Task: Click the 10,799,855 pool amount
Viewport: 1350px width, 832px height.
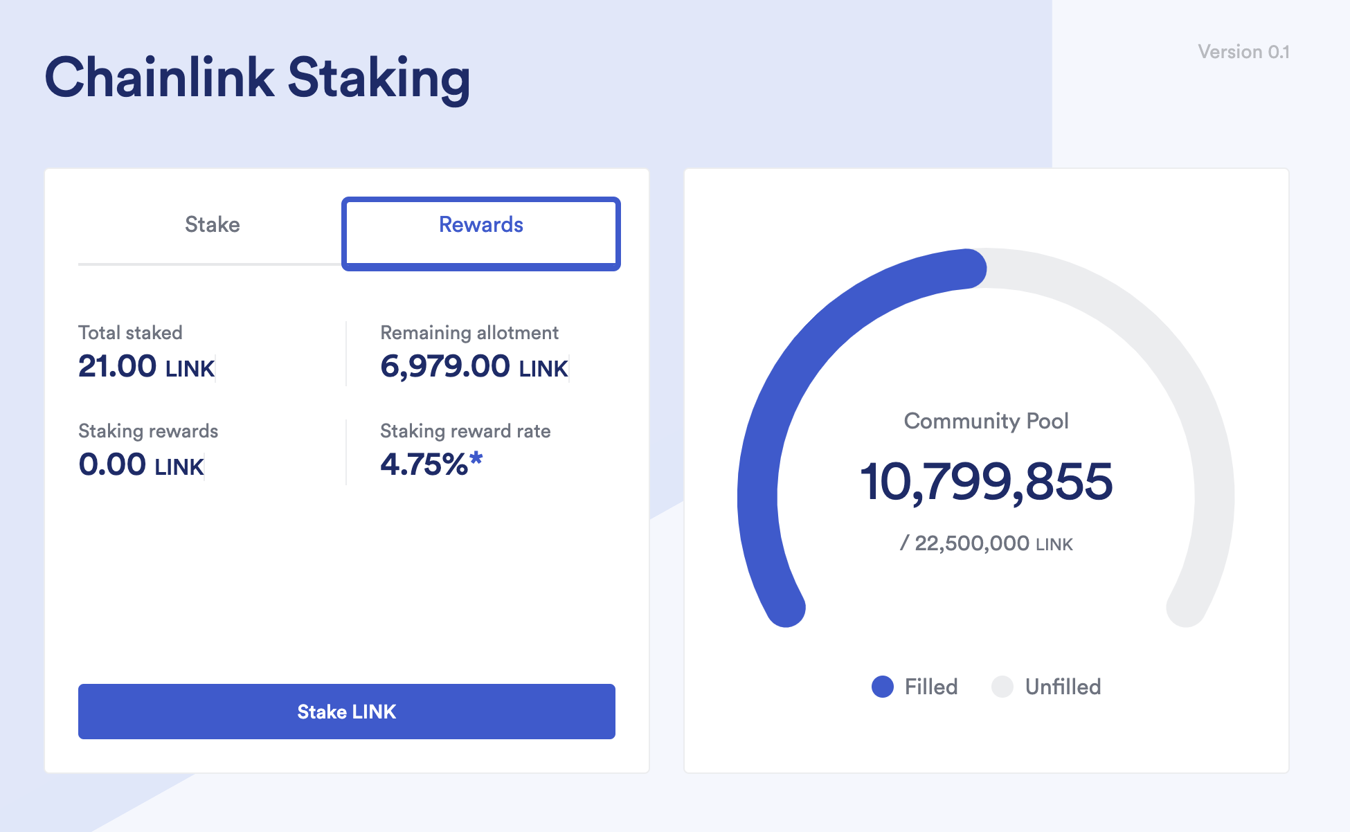Action: coord(986,482)
